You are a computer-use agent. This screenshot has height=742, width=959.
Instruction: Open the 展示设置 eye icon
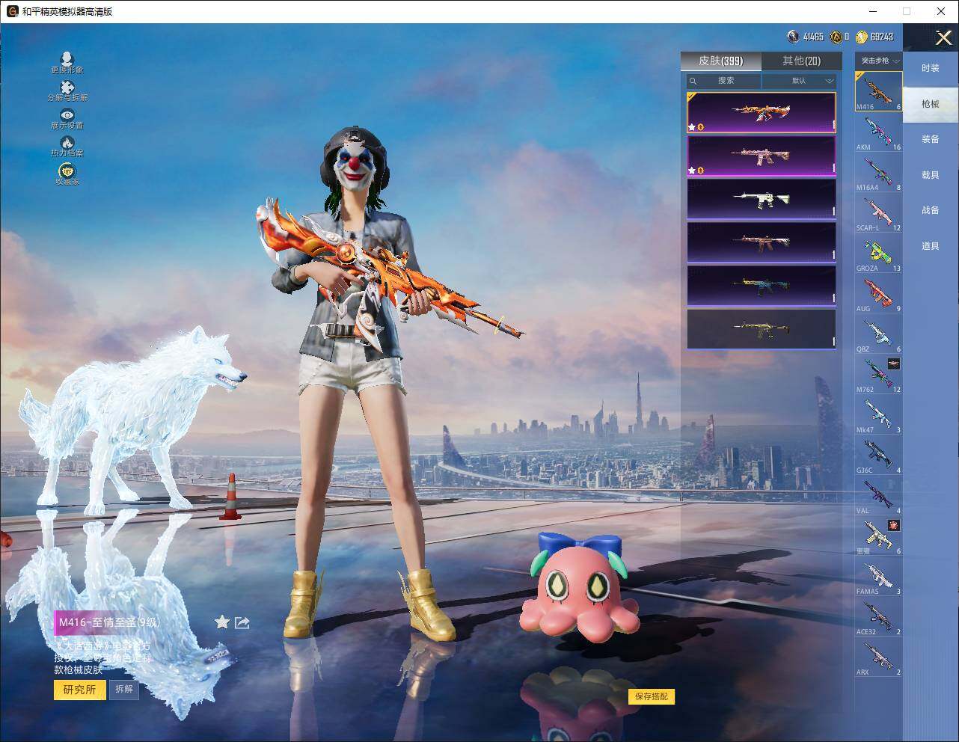(67, 119)
